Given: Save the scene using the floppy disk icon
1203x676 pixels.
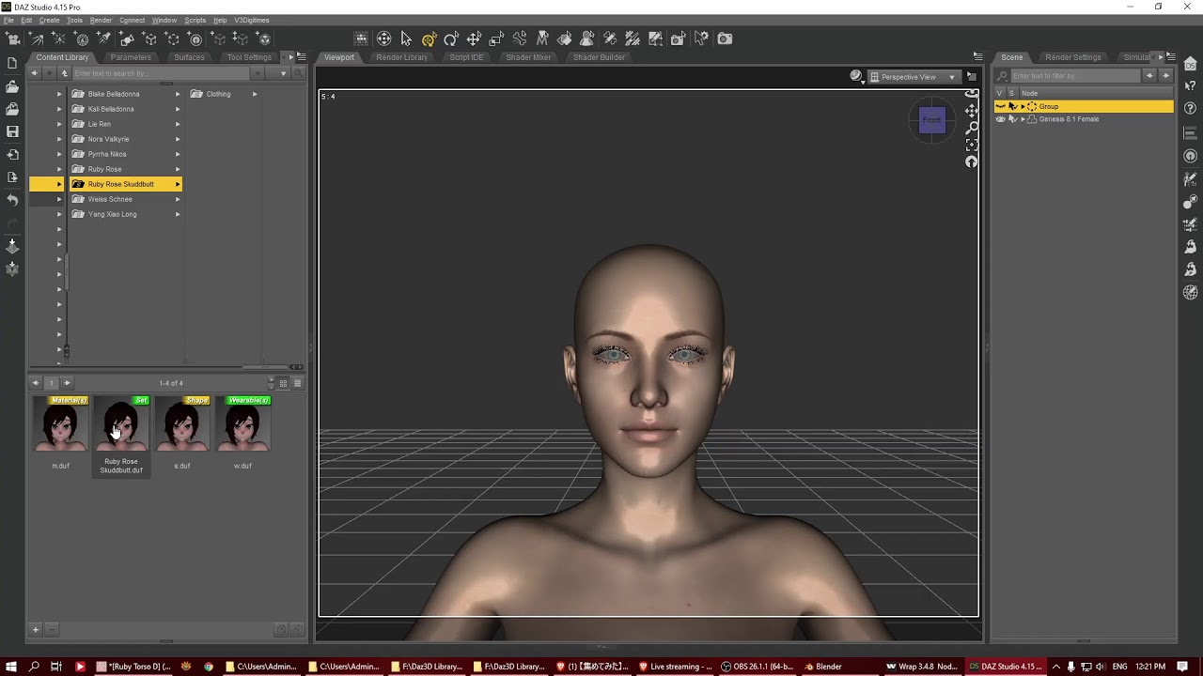Looking at the screenshot, I should 12,132.
